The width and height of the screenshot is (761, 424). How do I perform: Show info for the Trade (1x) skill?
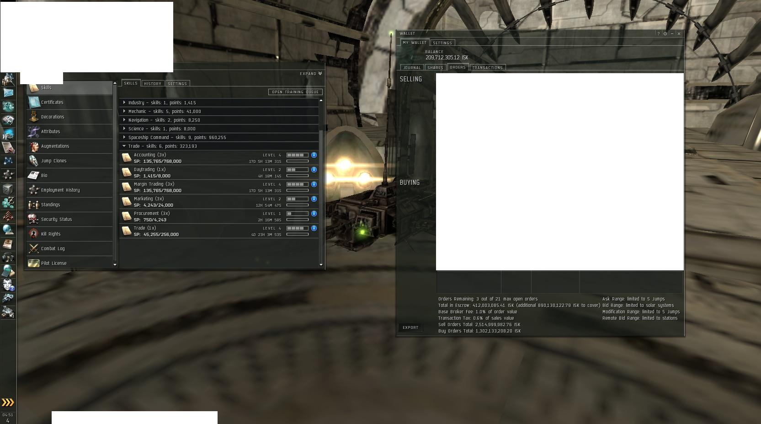click(314, 228)
